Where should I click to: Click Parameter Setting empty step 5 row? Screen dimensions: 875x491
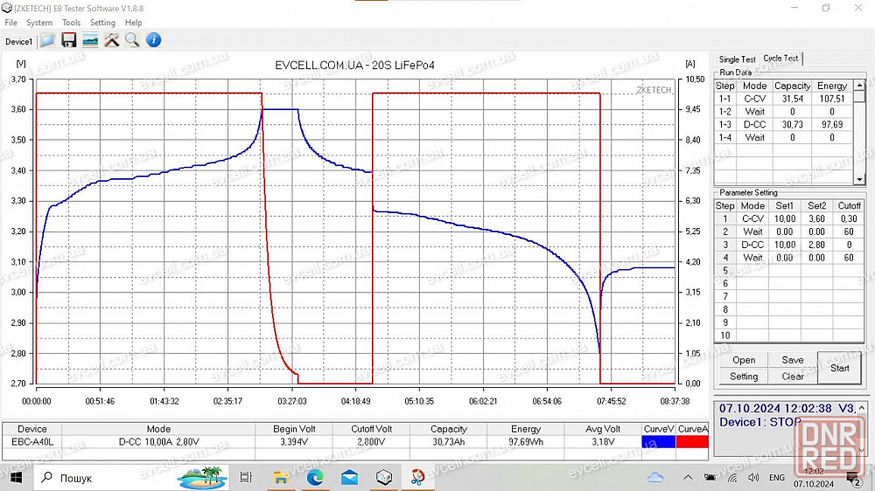[x=789, y=270]
